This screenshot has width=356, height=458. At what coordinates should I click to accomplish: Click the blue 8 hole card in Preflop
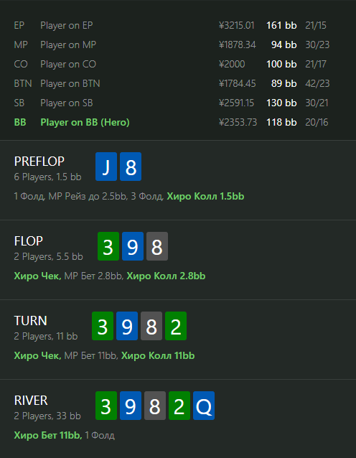click(x=131, y=167)
